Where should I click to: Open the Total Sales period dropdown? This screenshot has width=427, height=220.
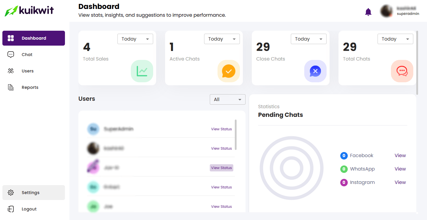click(135, 39)
